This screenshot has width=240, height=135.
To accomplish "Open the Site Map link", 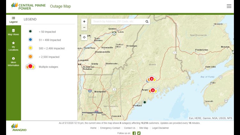I will click(x=144, y=128).
